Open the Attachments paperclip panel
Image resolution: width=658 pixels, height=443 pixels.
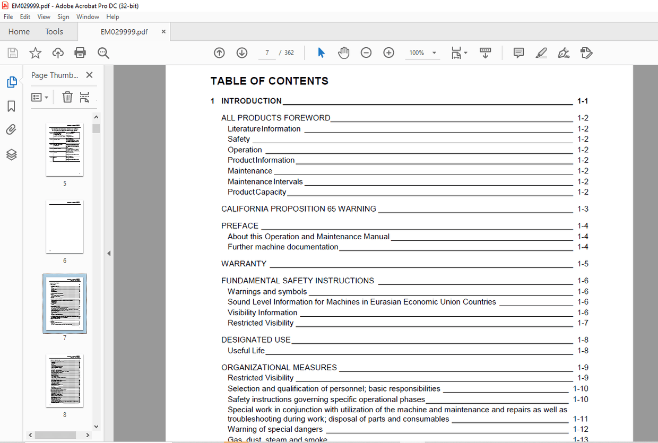click(x=11, y=130)
